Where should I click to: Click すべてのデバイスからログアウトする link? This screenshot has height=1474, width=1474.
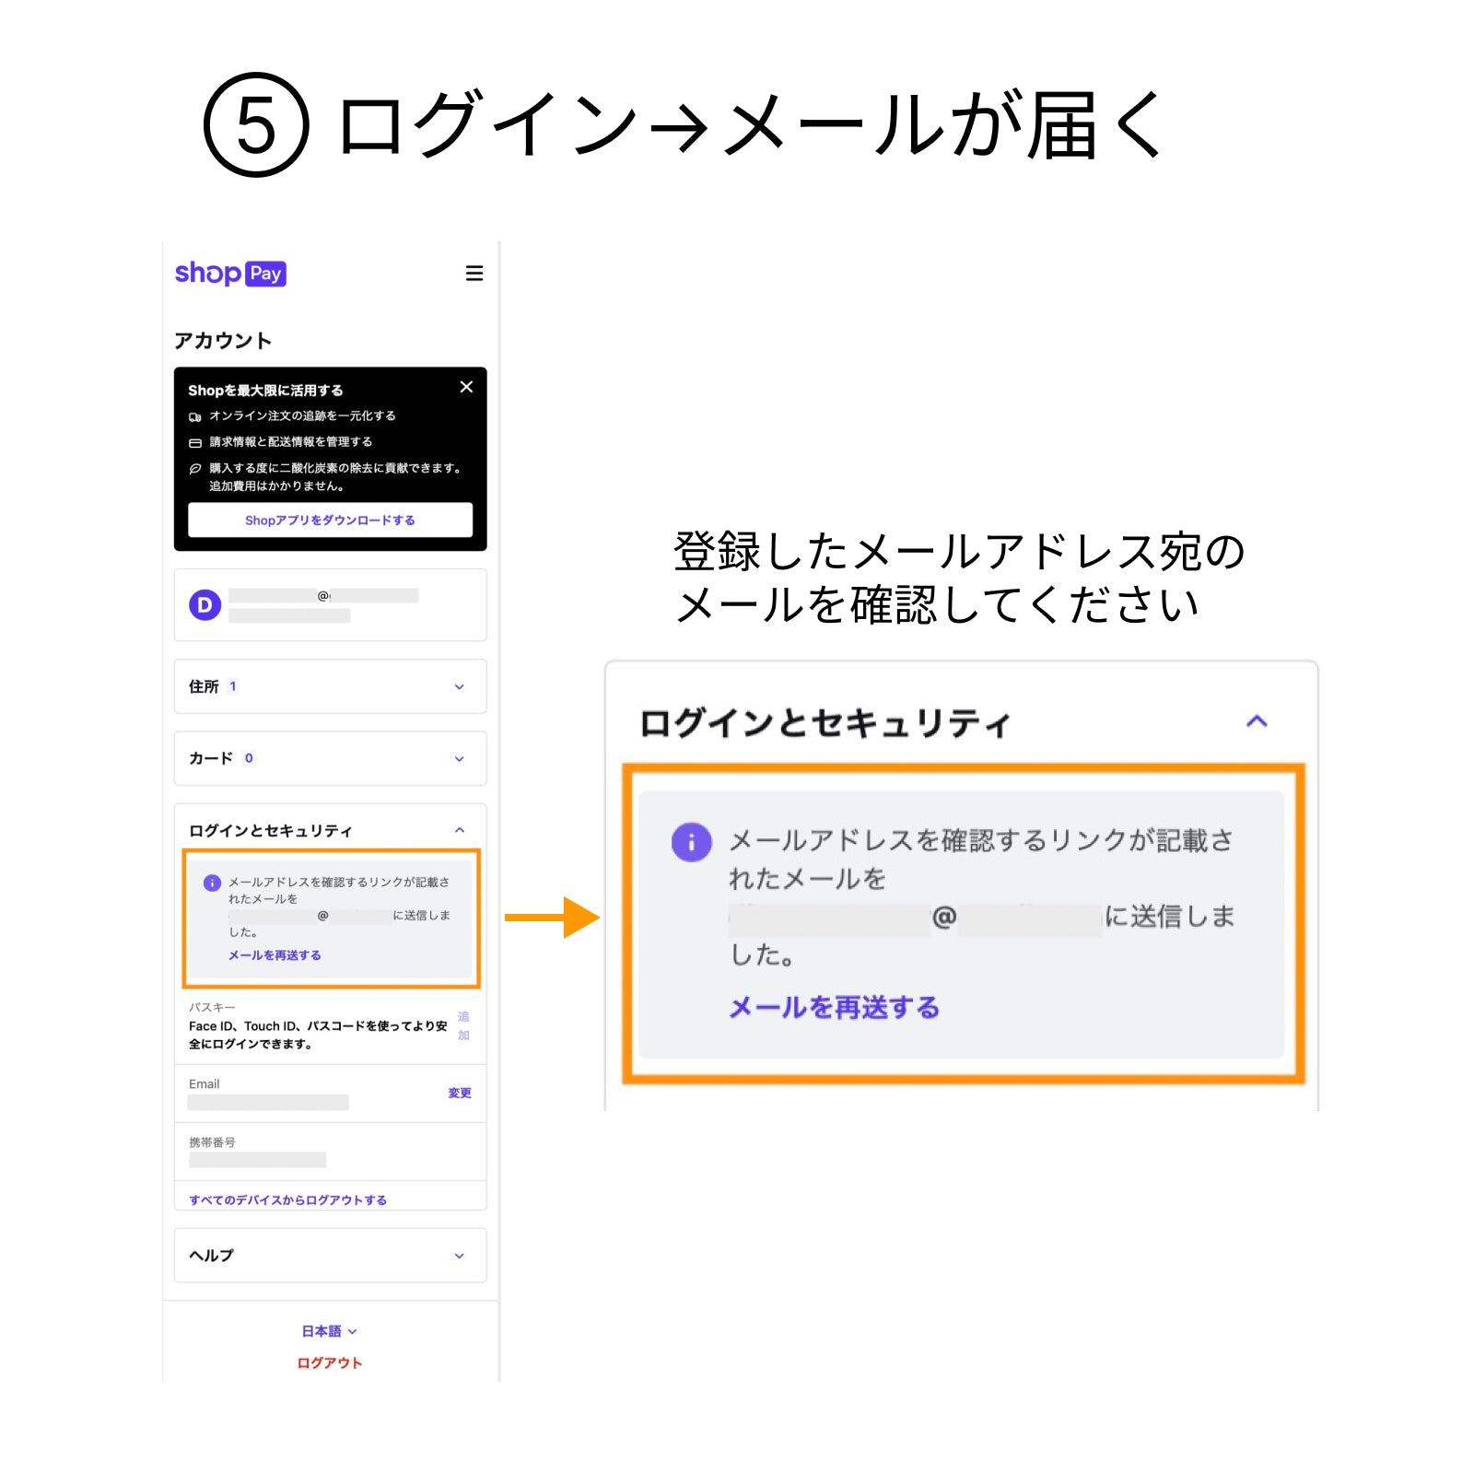pyautogui.click(x=287, y=1200)
